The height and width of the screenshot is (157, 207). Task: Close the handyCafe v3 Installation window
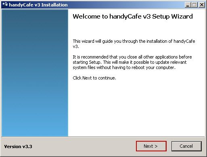pos(202,5)
